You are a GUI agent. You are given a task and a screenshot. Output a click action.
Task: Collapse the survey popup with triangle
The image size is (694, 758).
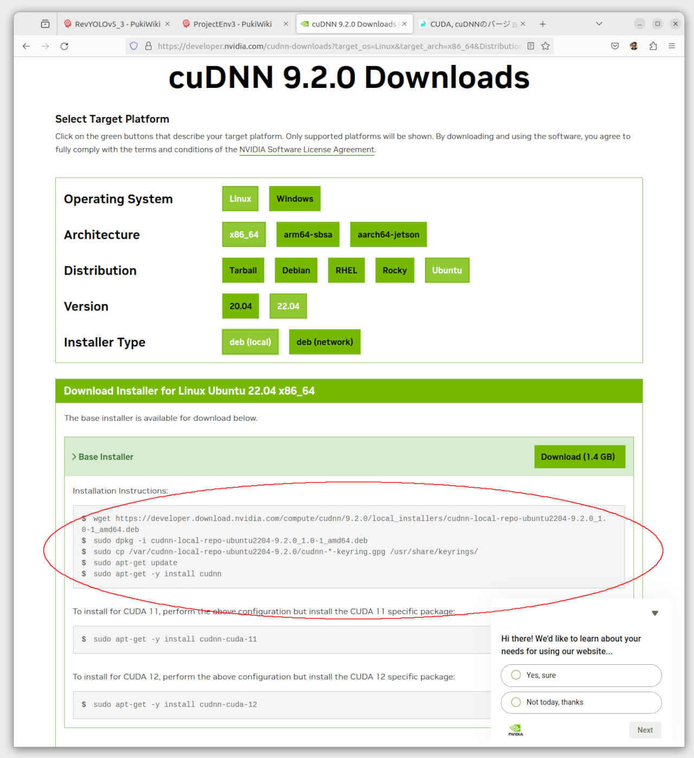pos(655,613)
